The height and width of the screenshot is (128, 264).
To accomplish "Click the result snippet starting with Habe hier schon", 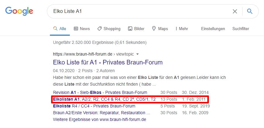I will coord(139,81).
